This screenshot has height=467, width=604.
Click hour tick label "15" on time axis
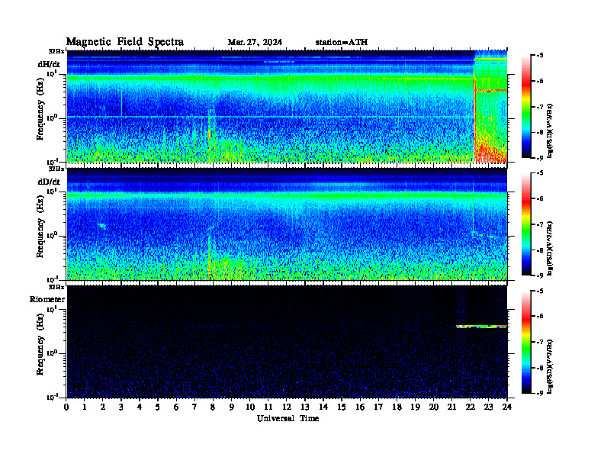[342, 407]
